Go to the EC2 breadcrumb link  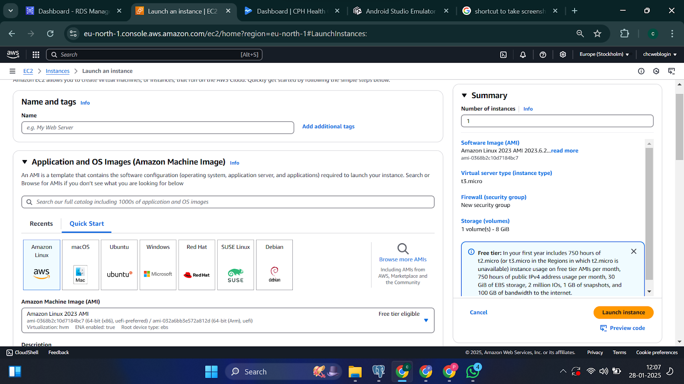28,71
